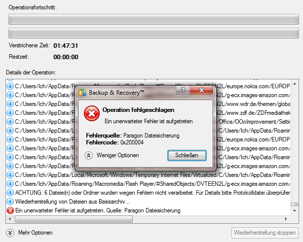The width and height of the screenshot is (303, 242).
Task: Click up arrow of vertical scrollbar
Action: 295,84
